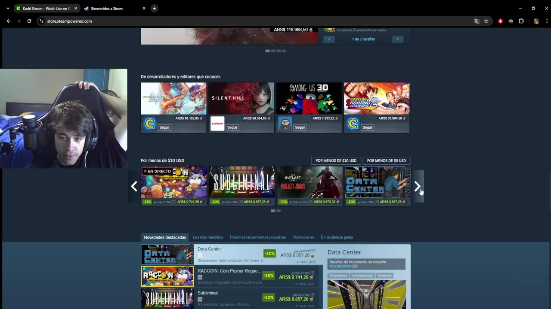Screen dimensions: 551x309
Task: Open the Capcom publisher logo under Monster Hunter
Action: click(149, 124)
